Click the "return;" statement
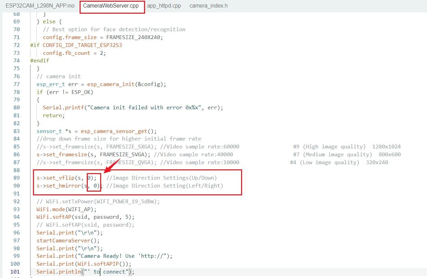 point(54,116)
